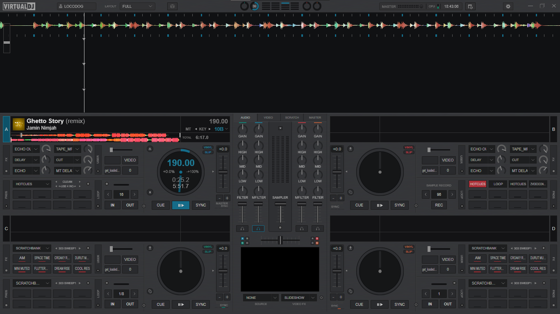This screenshot has width=560, height=314.
Task: Select the LOOP pad page on deck B
Action: (498, 184)
